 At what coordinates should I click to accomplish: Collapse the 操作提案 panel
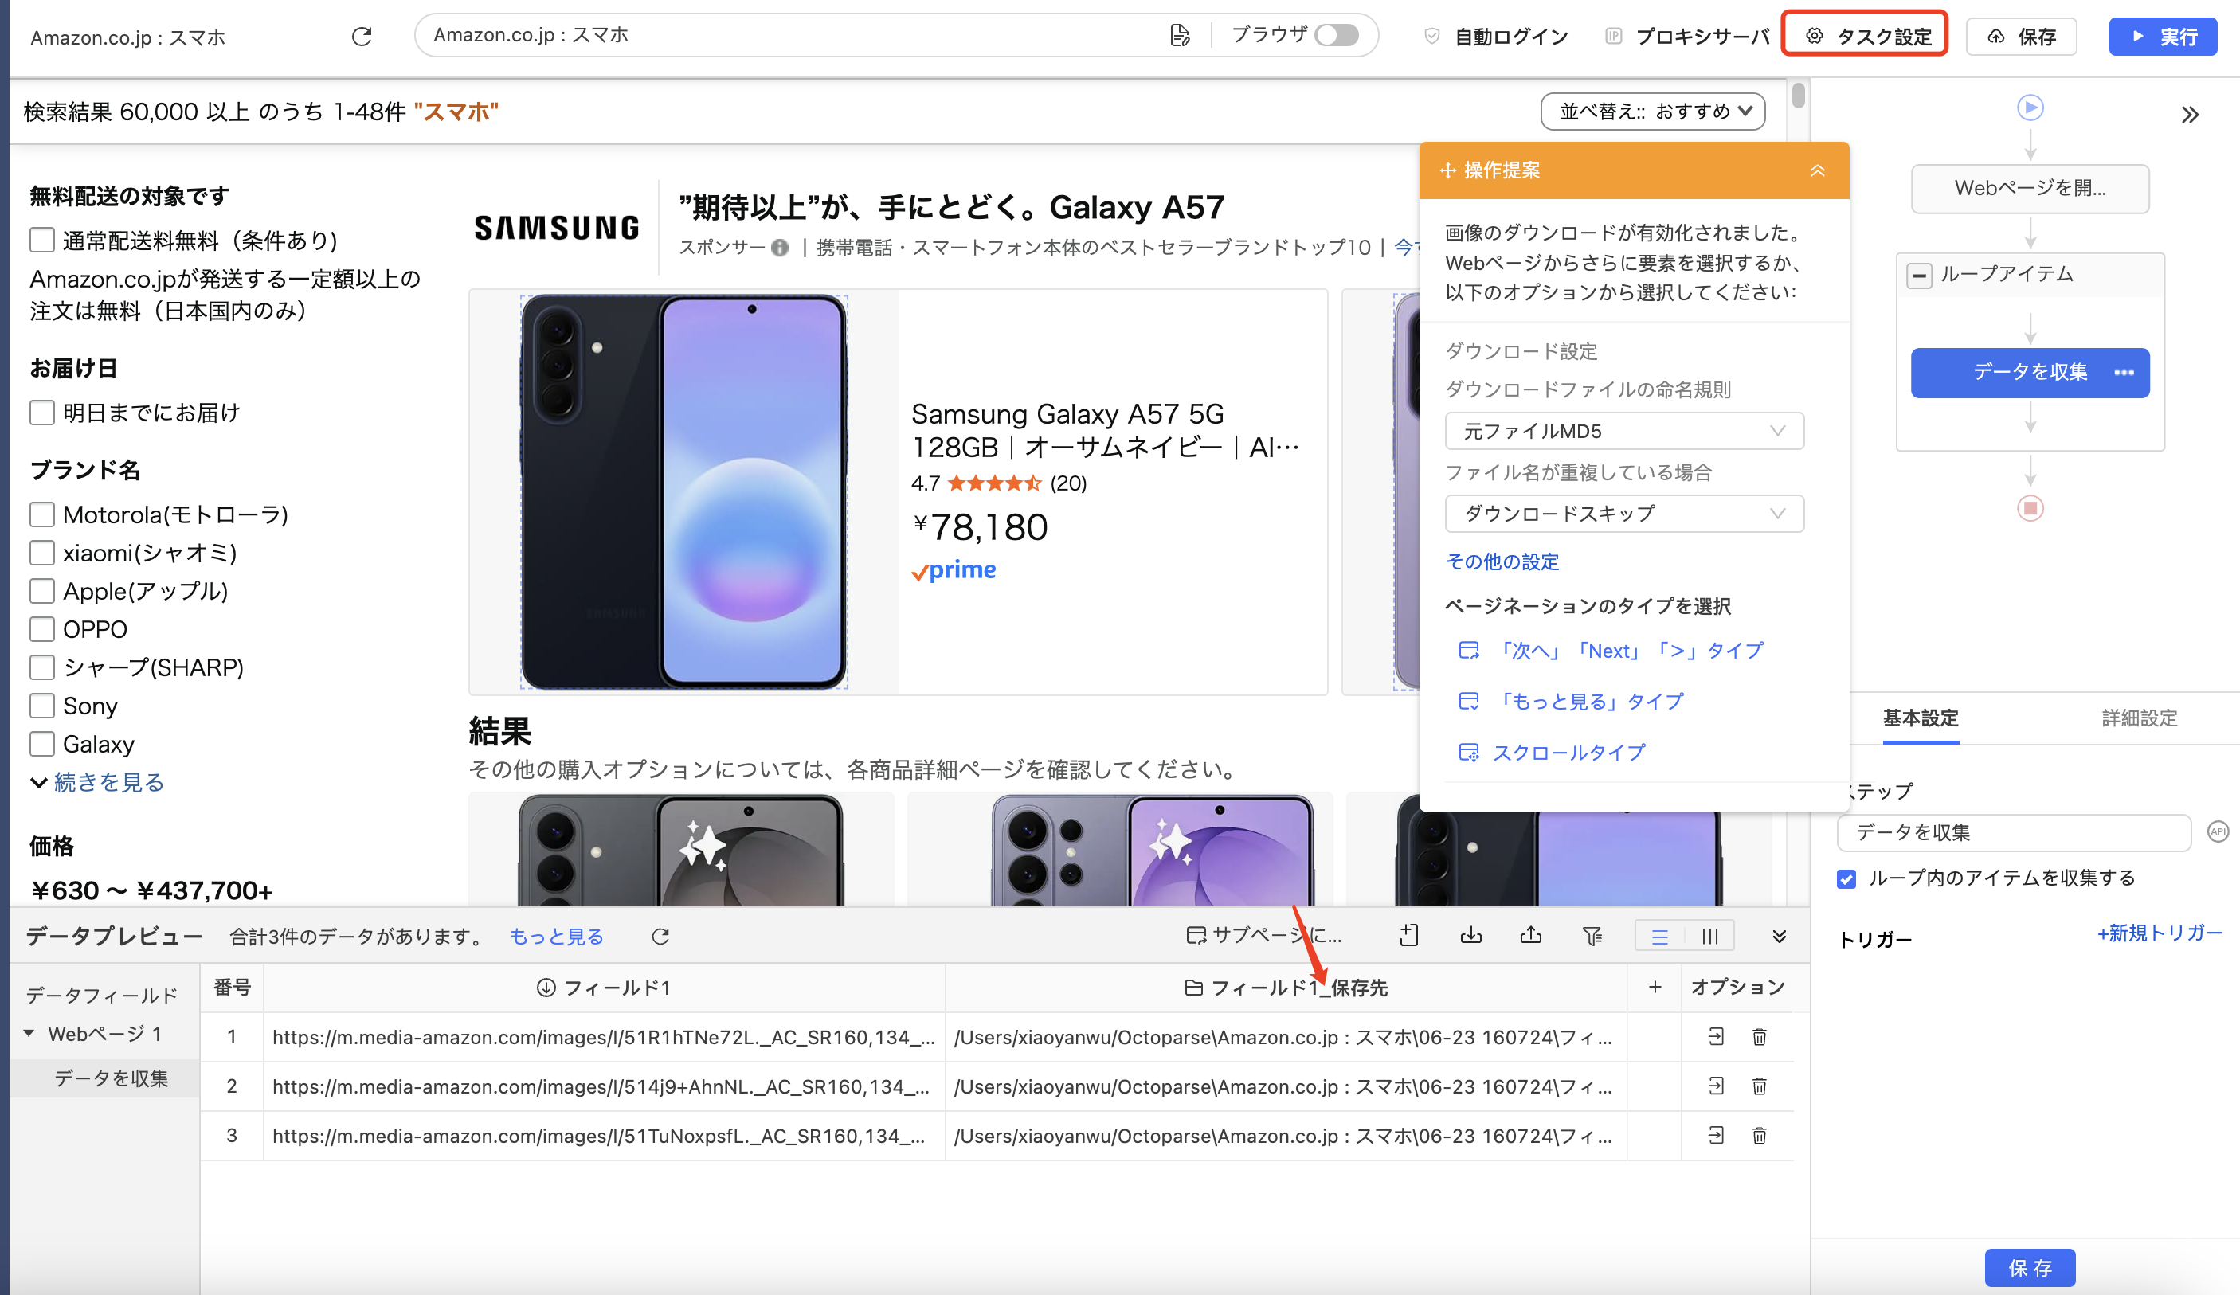click(1818, 170)
